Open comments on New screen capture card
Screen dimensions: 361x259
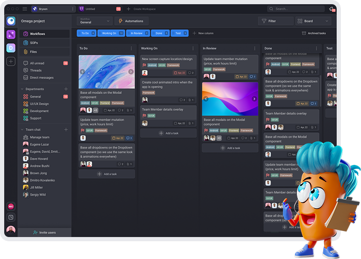191,73
